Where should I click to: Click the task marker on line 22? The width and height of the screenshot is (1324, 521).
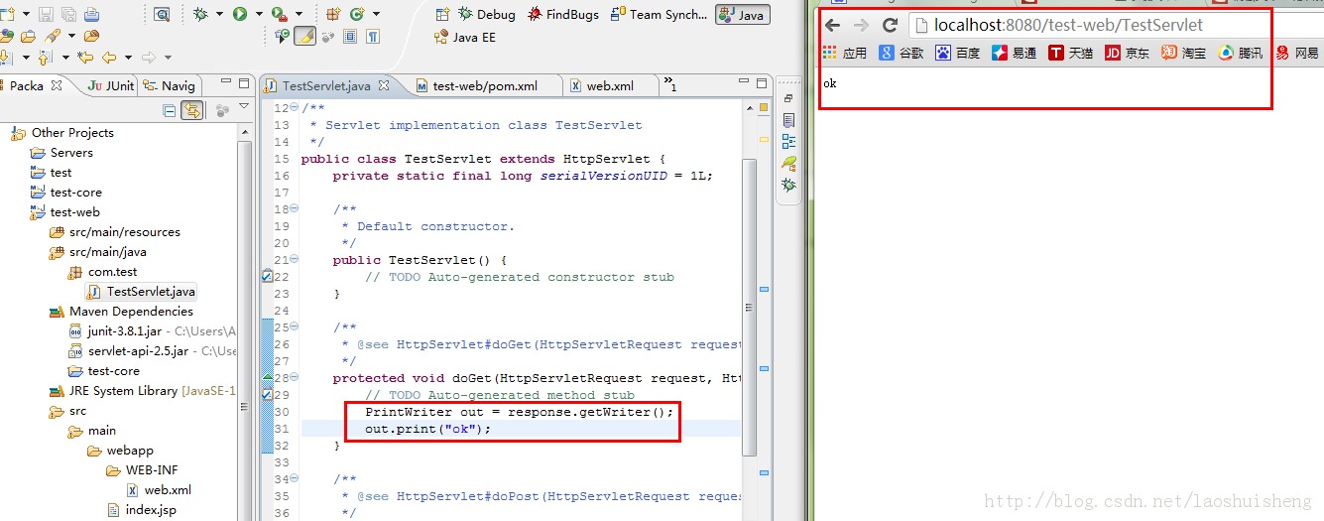point(266,277)
